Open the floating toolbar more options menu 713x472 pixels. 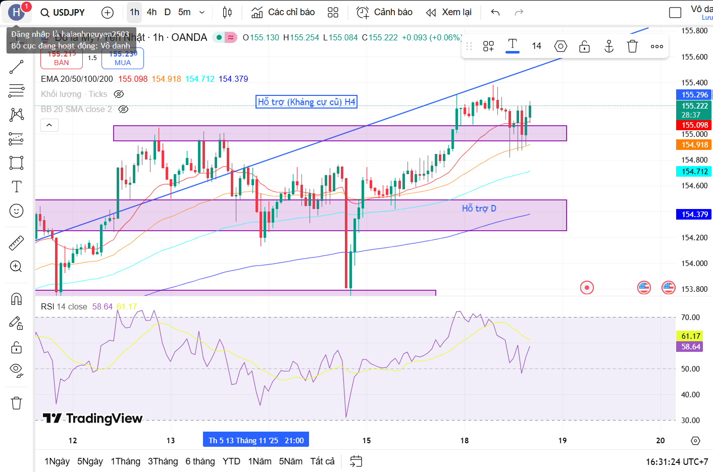point(656,46)
